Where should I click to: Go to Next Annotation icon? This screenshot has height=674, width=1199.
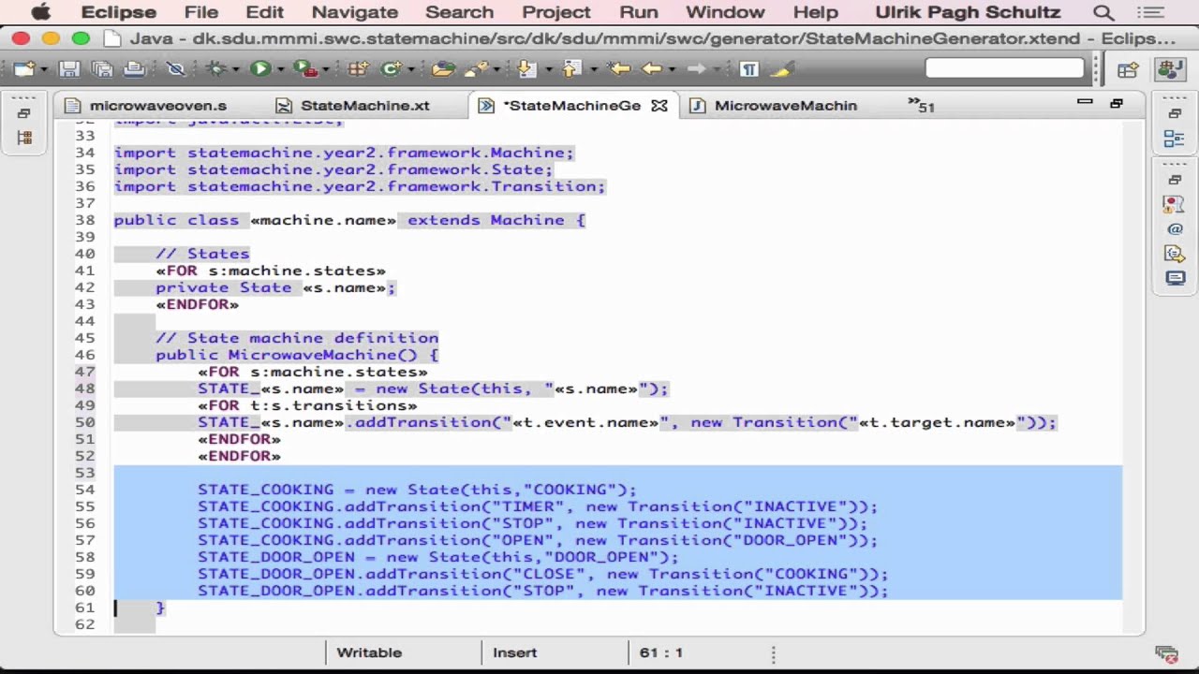pyautogui.click(x=525, y=68)
